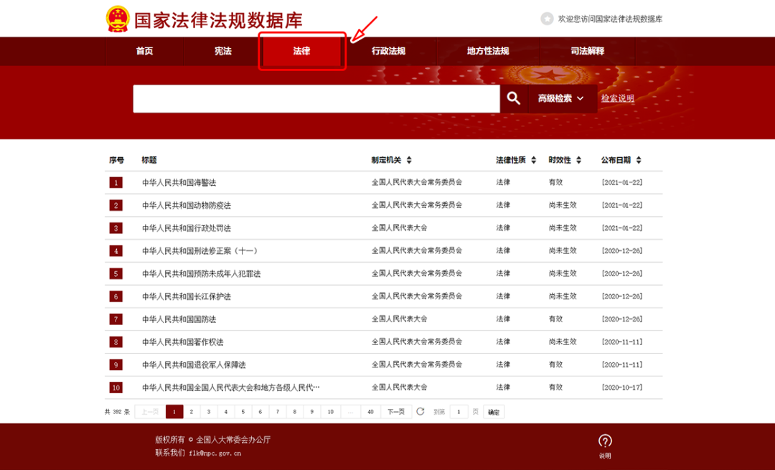Viewport: 775px width, 470px height.
Task: Click the national emblem logo
Action: (x=117, y=19)
